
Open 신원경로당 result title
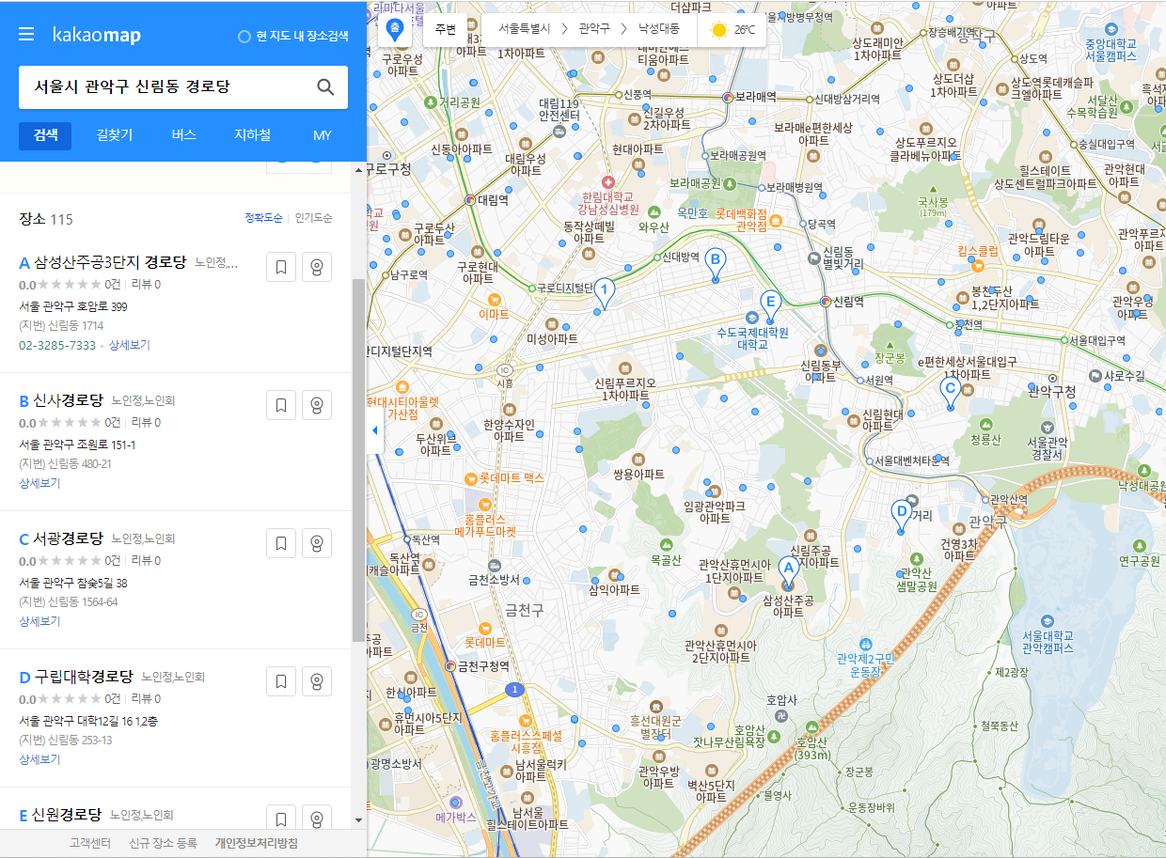point(67,814)
